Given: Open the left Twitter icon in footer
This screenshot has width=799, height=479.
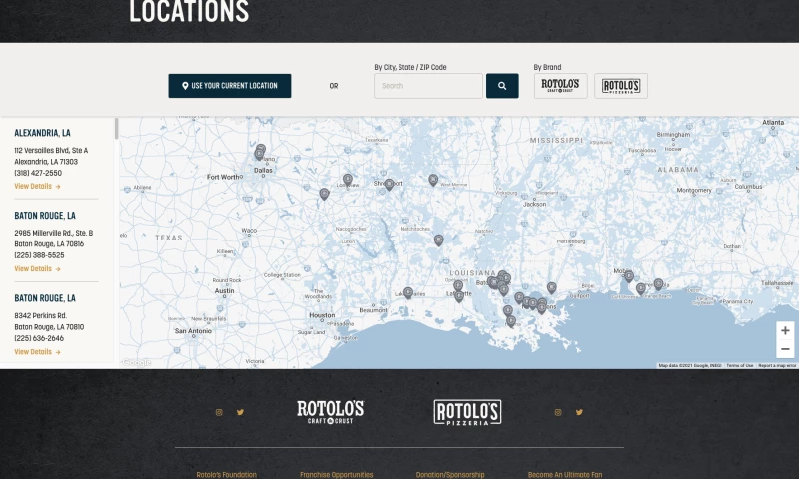Looking at the screenshot, I should click(240, 412).
